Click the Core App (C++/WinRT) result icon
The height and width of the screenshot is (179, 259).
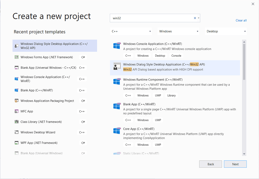(x=117, y=131)
